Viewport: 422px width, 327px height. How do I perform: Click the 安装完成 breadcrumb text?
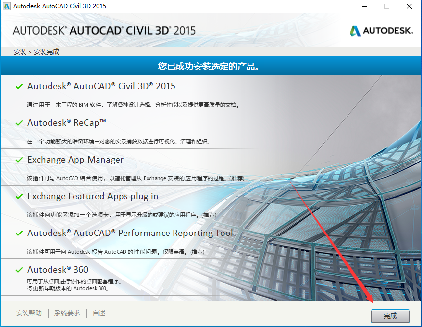pyautogui.click(x=47, y=52)
